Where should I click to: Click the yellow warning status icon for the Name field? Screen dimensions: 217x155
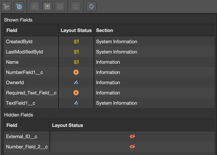76,62
